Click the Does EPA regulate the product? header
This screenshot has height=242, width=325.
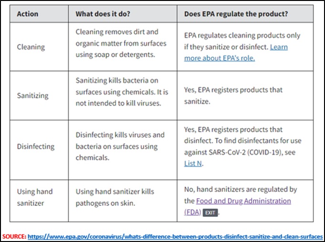(x=236, y=14)
